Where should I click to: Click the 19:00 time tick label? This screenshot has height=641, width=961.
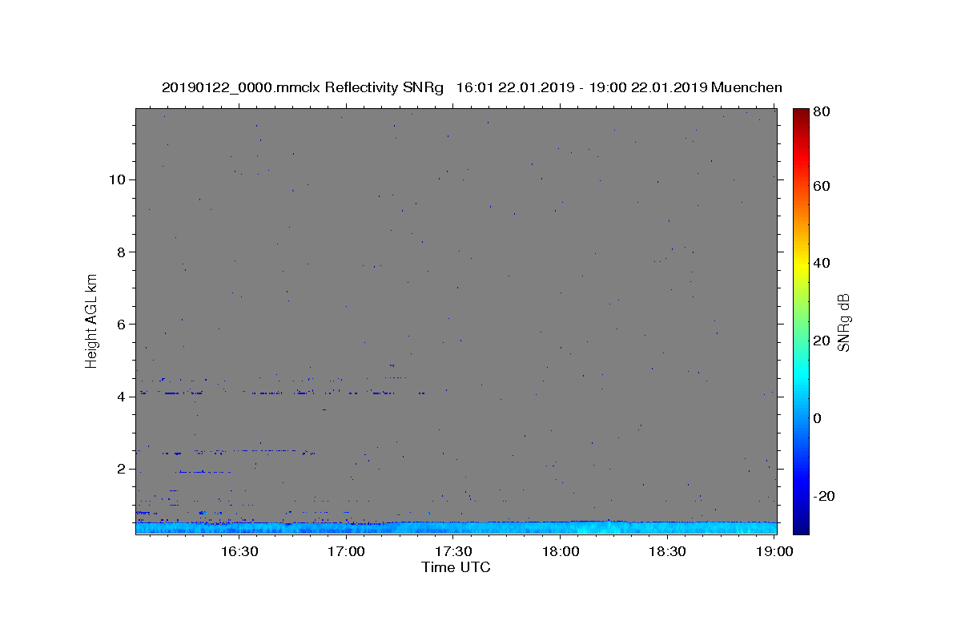tap(774, 551)
